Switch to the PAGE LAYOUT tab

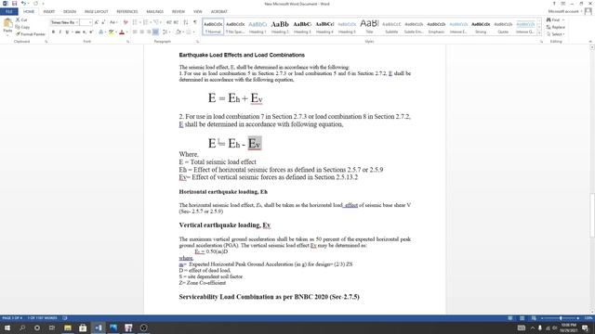[x=96, y=12]
